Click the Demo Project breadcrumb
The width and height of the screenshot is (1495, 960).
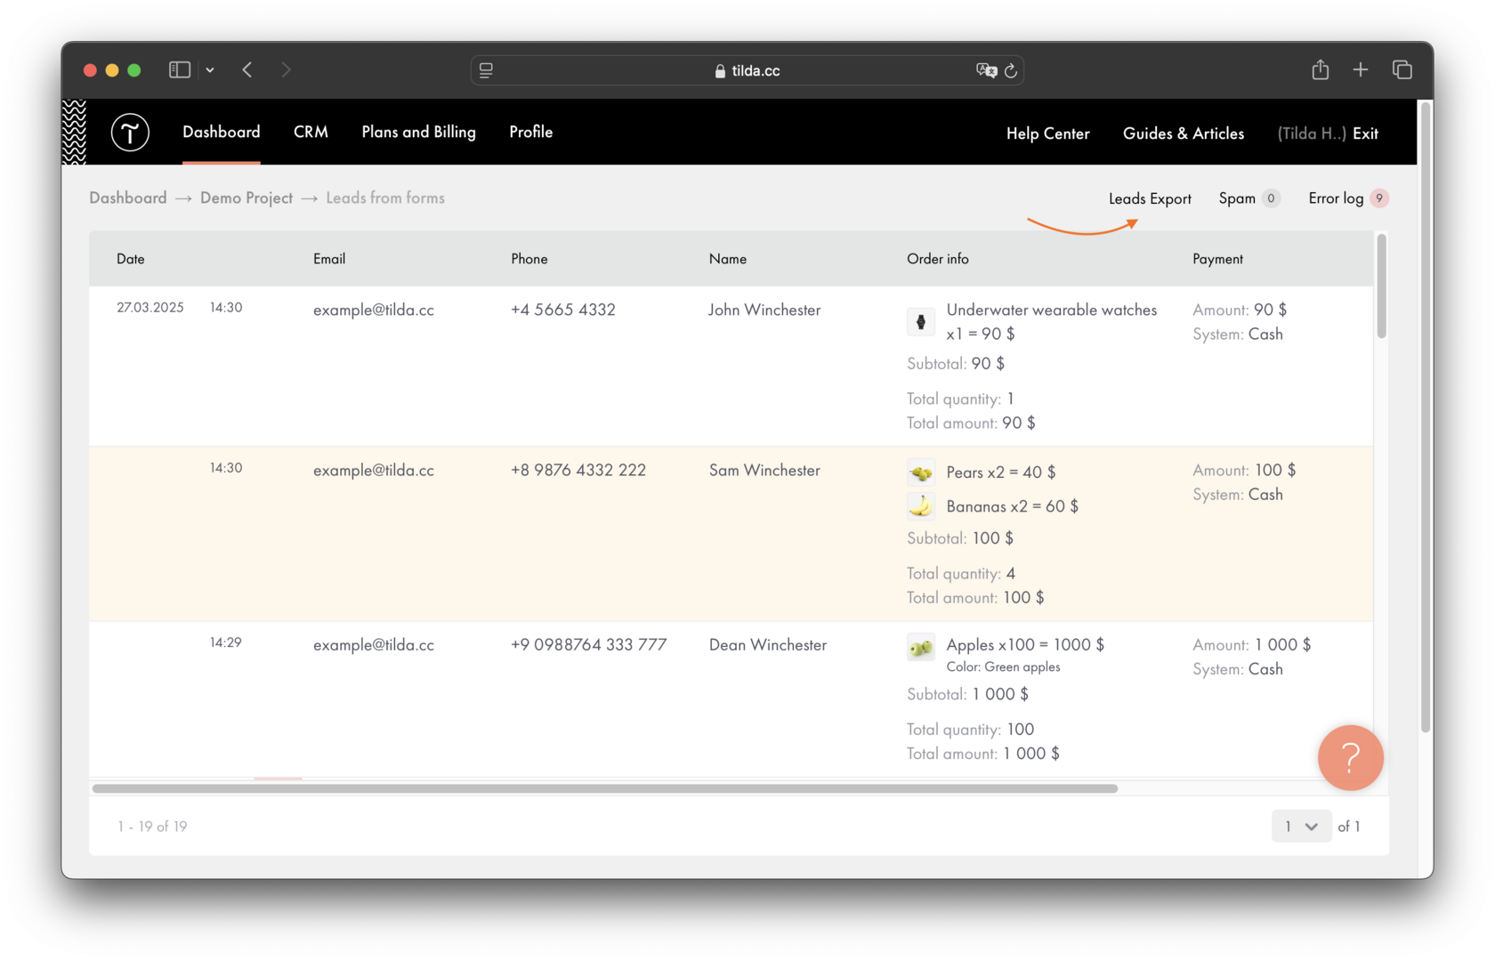click(x=246, y=198)
